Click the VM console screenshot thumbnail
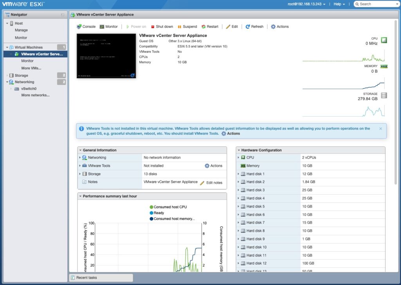 107,56
